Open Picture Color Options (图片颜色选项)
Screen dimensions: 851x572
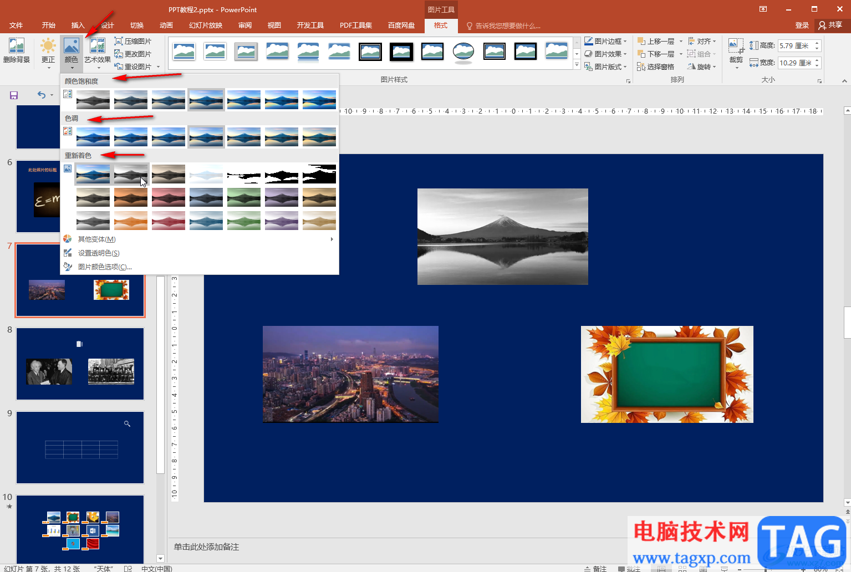click(x=200, y=267)
